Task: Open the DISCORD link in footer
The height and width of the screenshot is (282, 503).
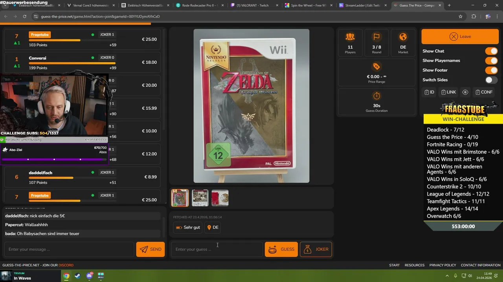Action: pyautogui.click(x=66, y=265)
